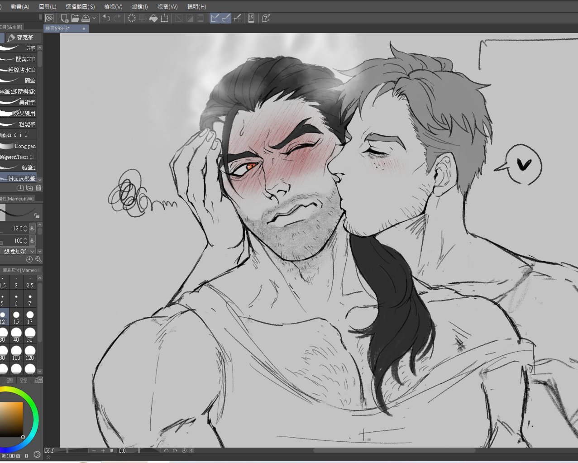Screen dimensions: 578x463
Task: Click the fit to screen square icon
Action: (112, 451)
